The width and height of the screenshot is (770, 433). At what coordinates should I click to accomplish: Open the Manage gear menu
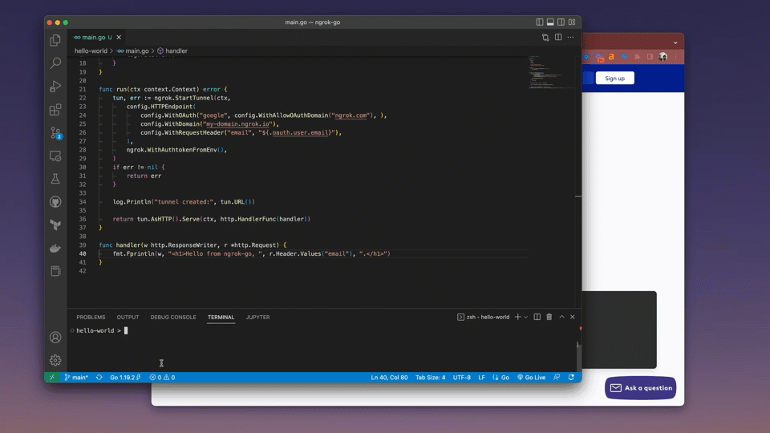(55, 360)
